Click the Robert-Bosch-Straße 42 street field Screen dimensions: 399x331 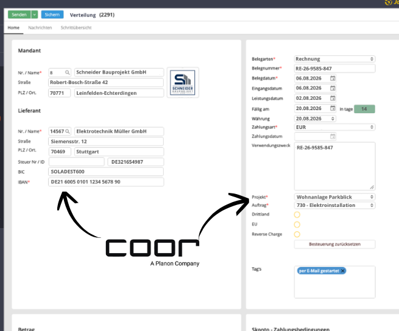[106, 82]
